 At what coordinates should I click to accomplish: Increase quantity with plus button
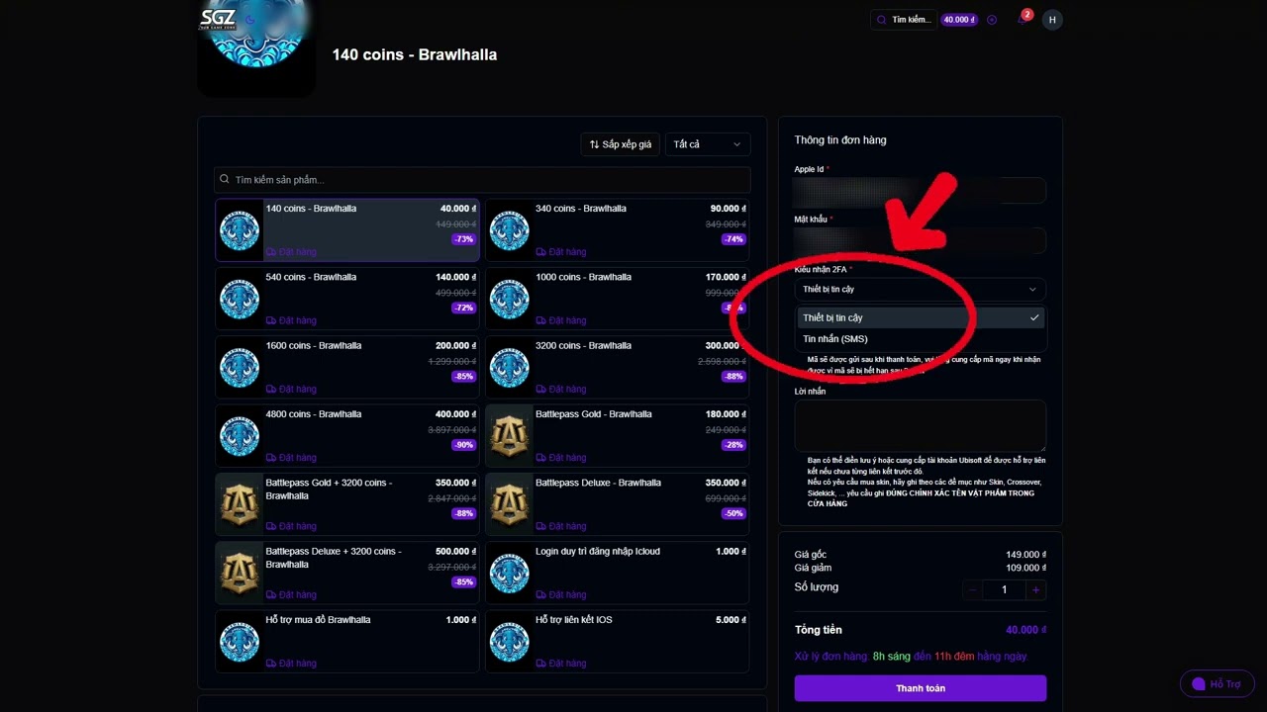[x=1035, y=589]
